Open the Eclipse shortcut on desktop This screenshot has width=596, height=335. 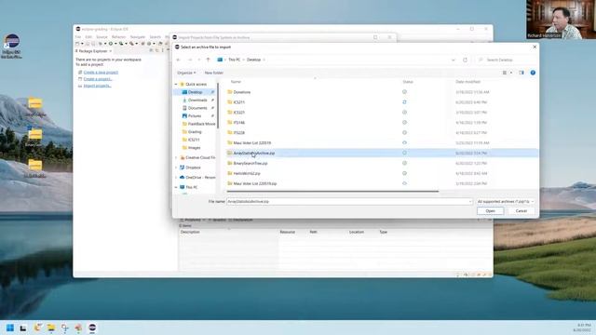pyautogui.click(x=12, y=46)
